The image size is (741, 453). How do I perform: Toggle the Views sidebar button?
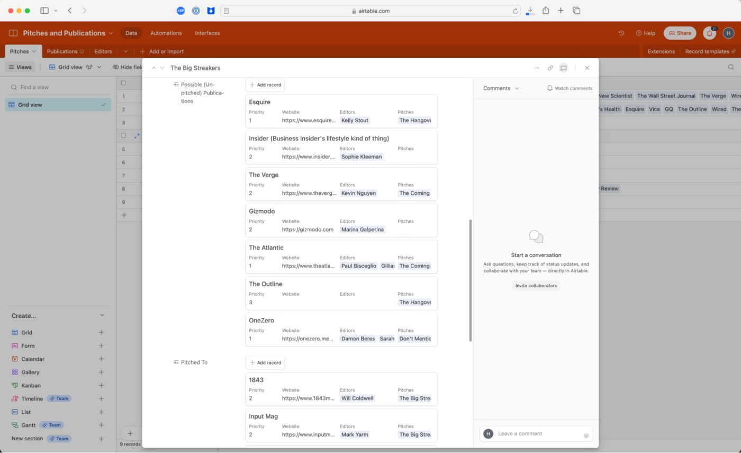(x=20, y=67)
